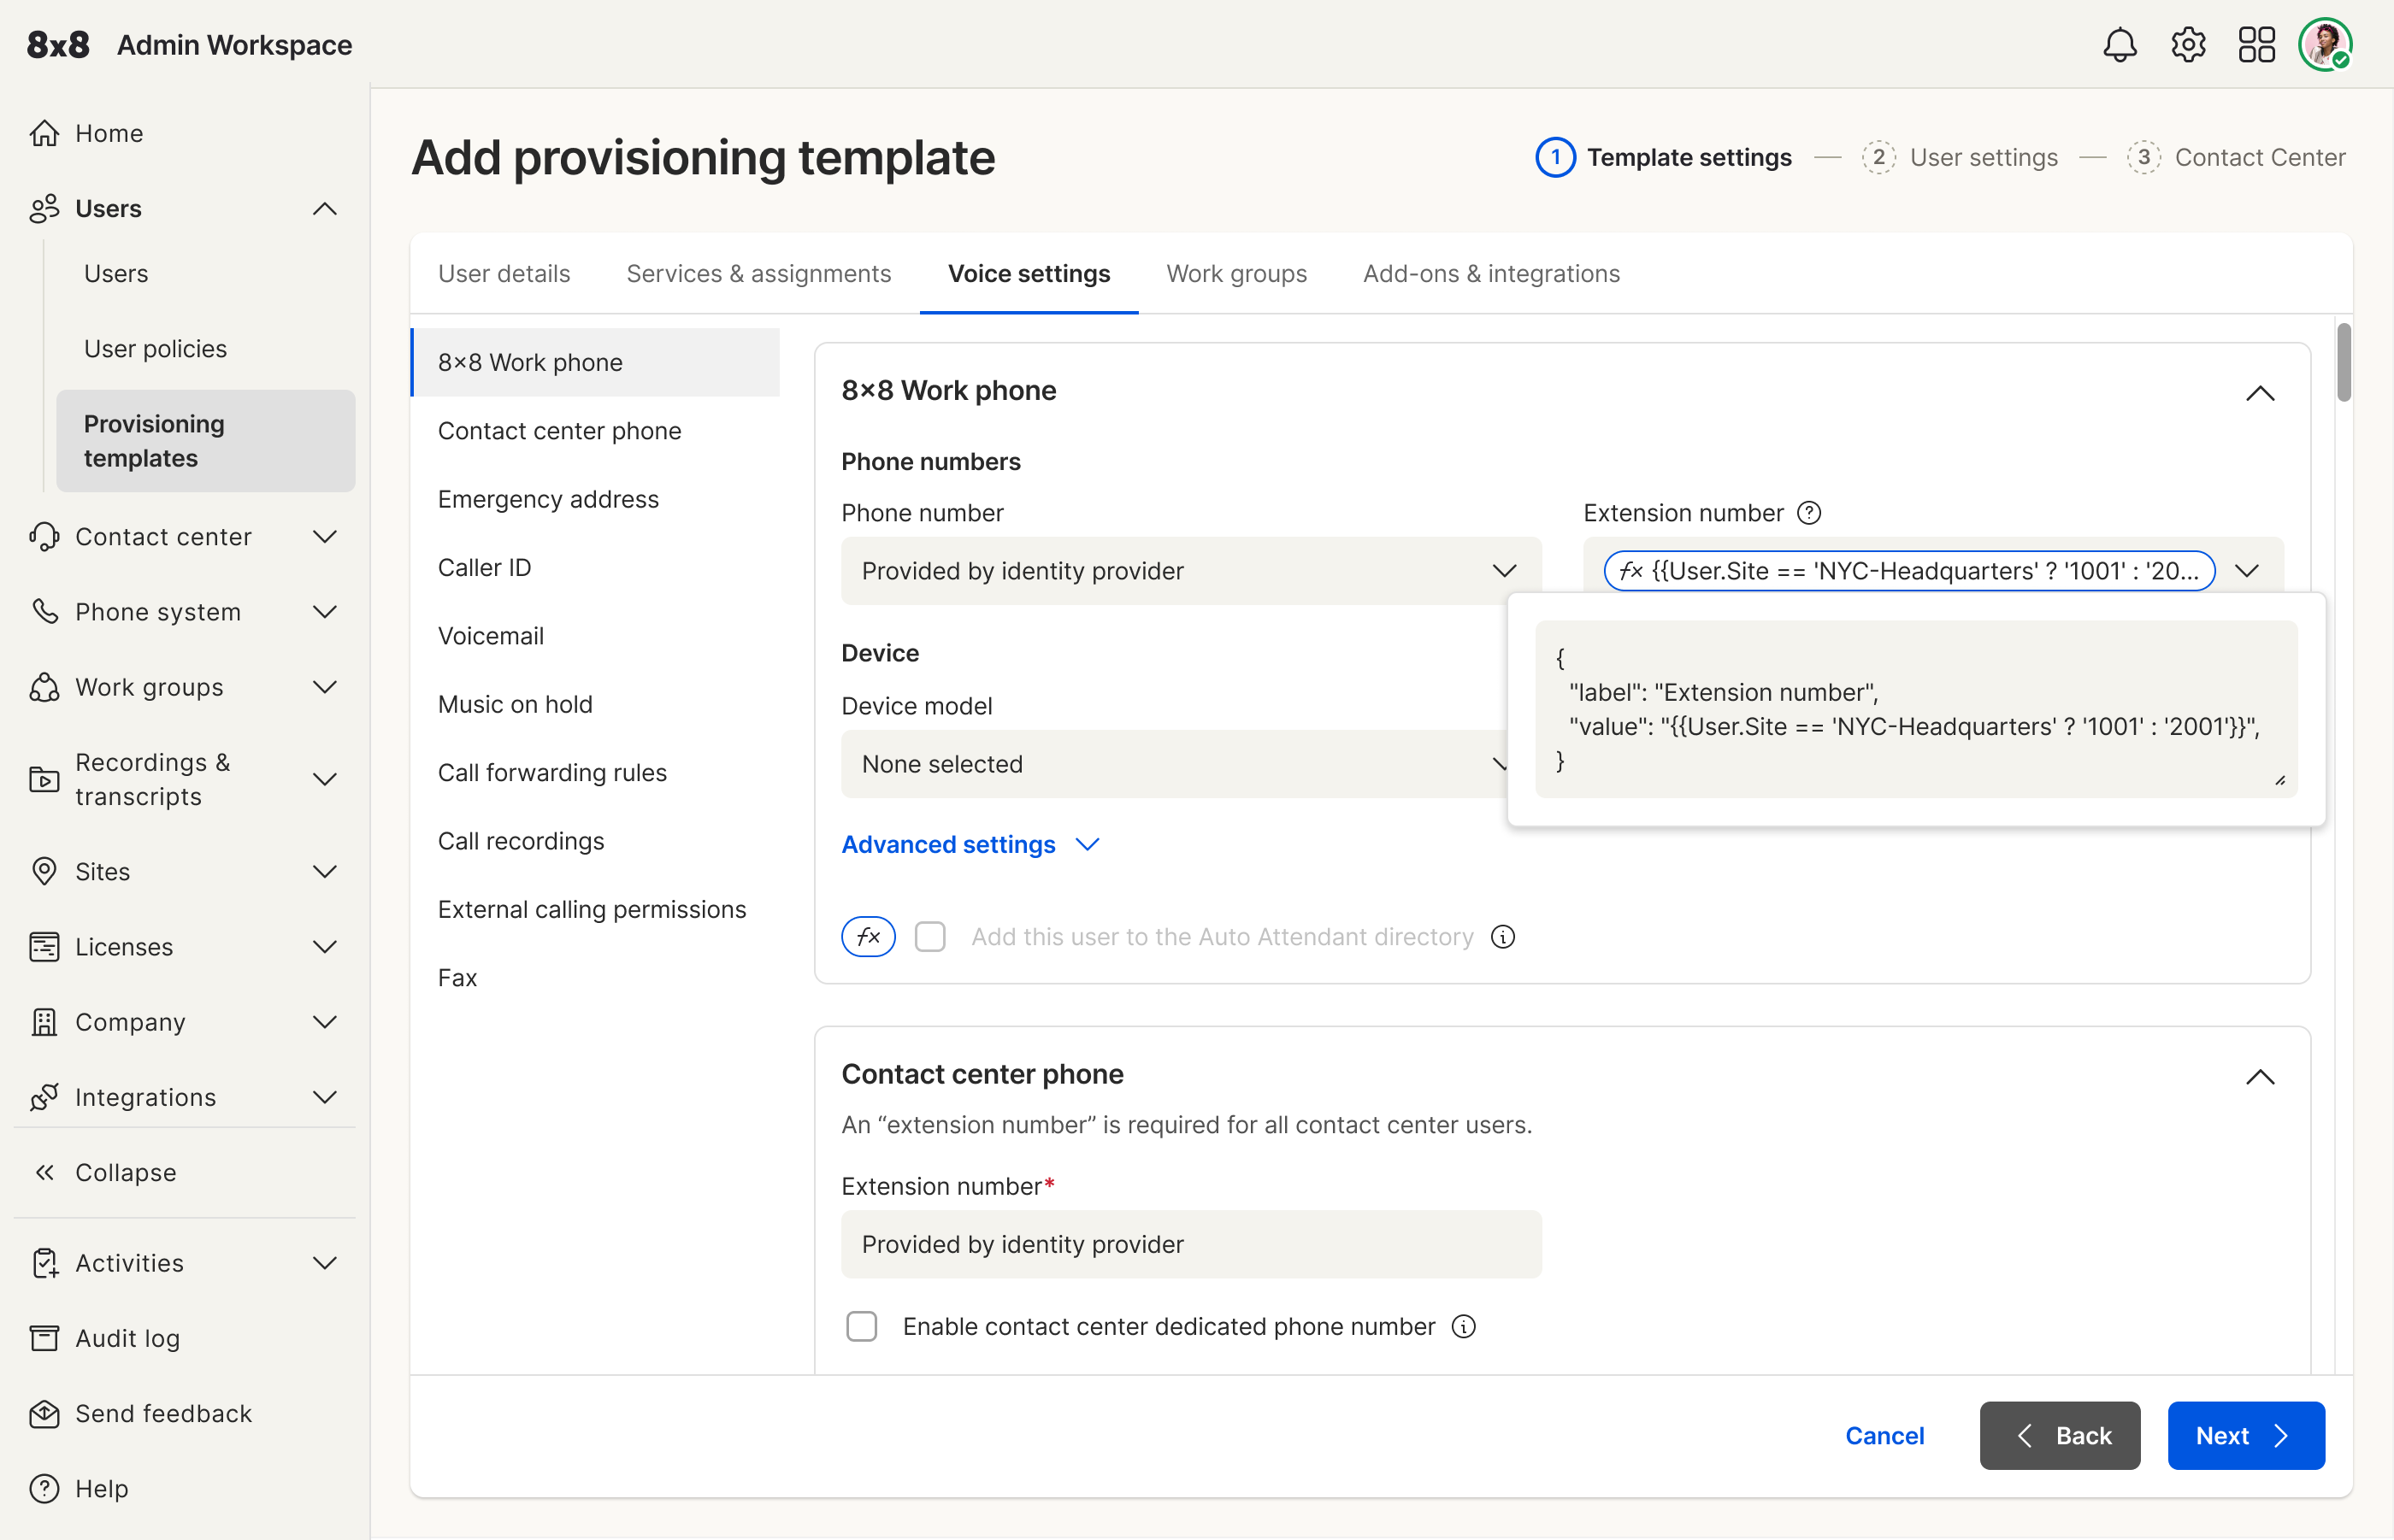Click info icon beside dedicated phone number

[1464, 1326]
